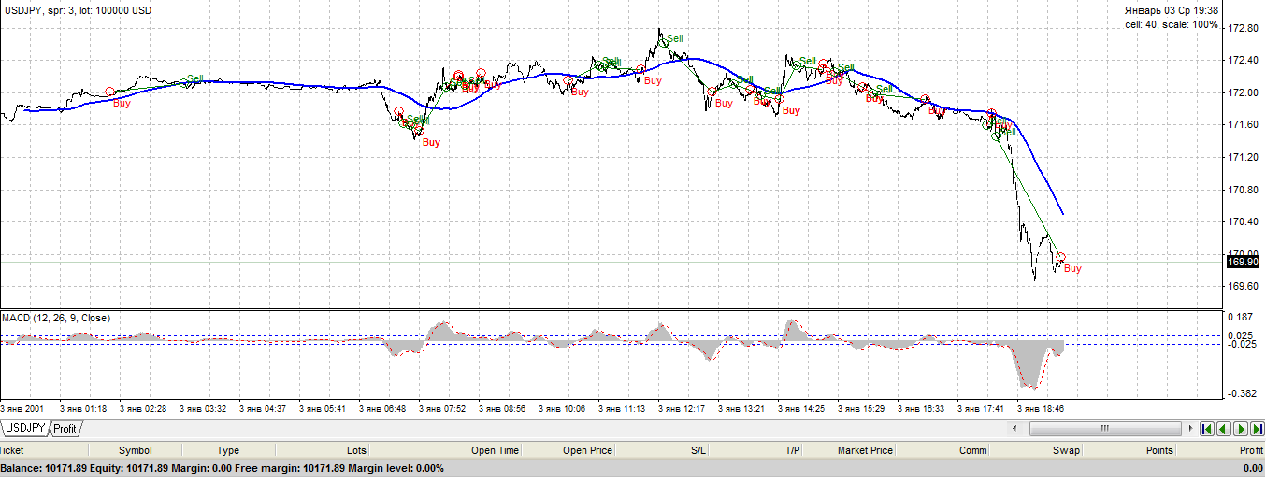Screen dimensions: 1266x483
Task: Click the 3 янв 18:46 time axis label
Action: (x=1041, y=409)
